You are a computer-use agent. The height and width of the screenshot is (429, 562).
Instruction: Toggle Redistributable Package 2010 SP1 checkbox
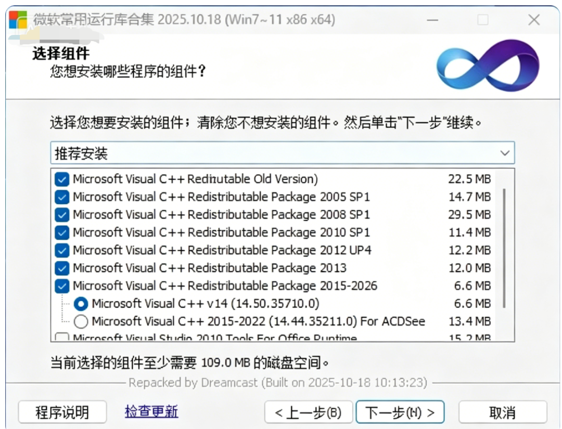(62, 233)
